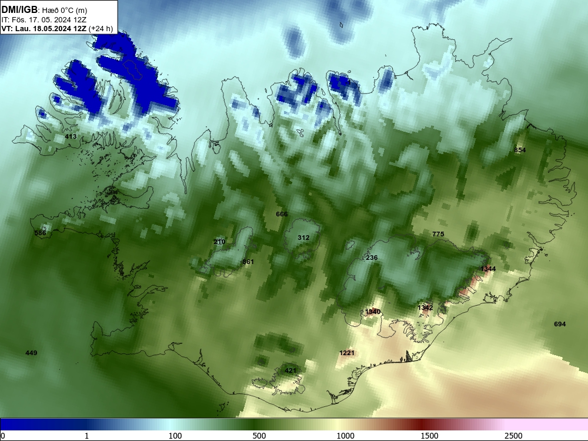Click the 0 label on the color scale
Viewport: 588px width, 441px height.
3,436
